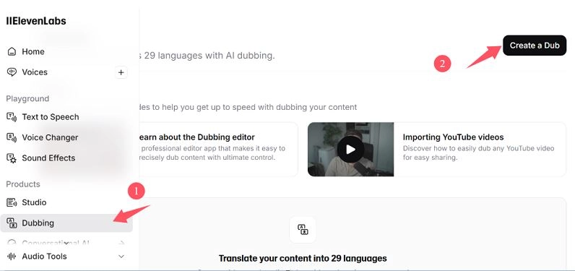
Task: Click the Studio icon
Action: pyautogui.click(x=12, y=202)
